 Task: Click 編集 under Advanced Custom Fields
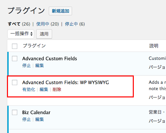pos(40,66)
